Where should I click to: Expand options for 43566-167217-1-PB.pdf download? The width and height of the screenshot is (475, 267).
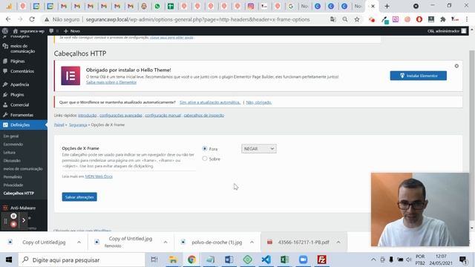[338, 243]
